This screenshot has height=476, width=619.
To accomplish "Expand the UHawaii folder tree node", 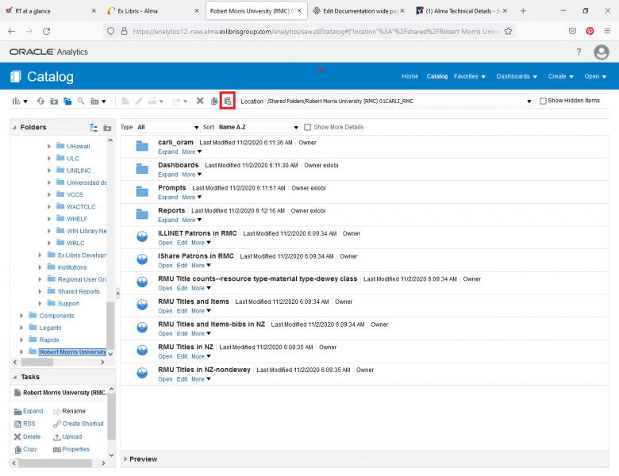I will tap(49, 146).
